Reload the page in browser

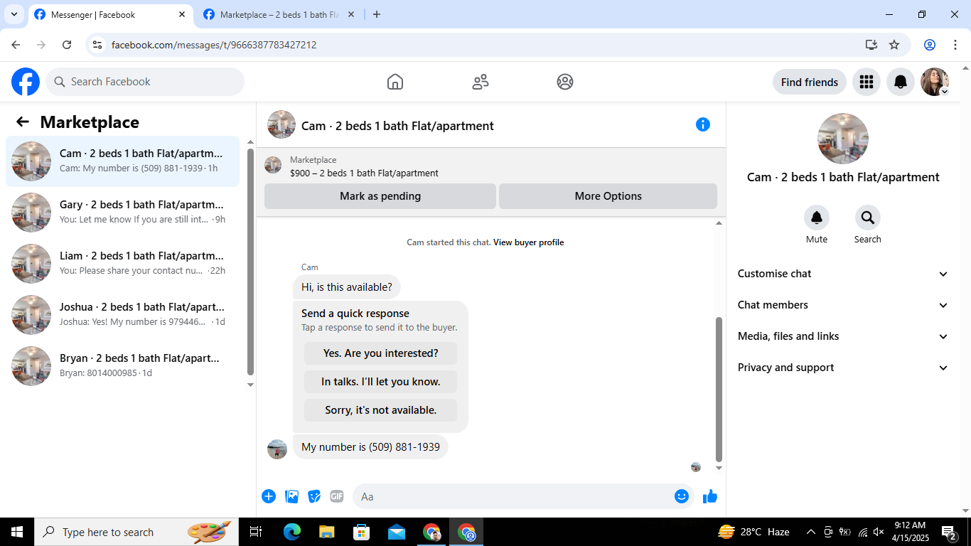point(67,45)
